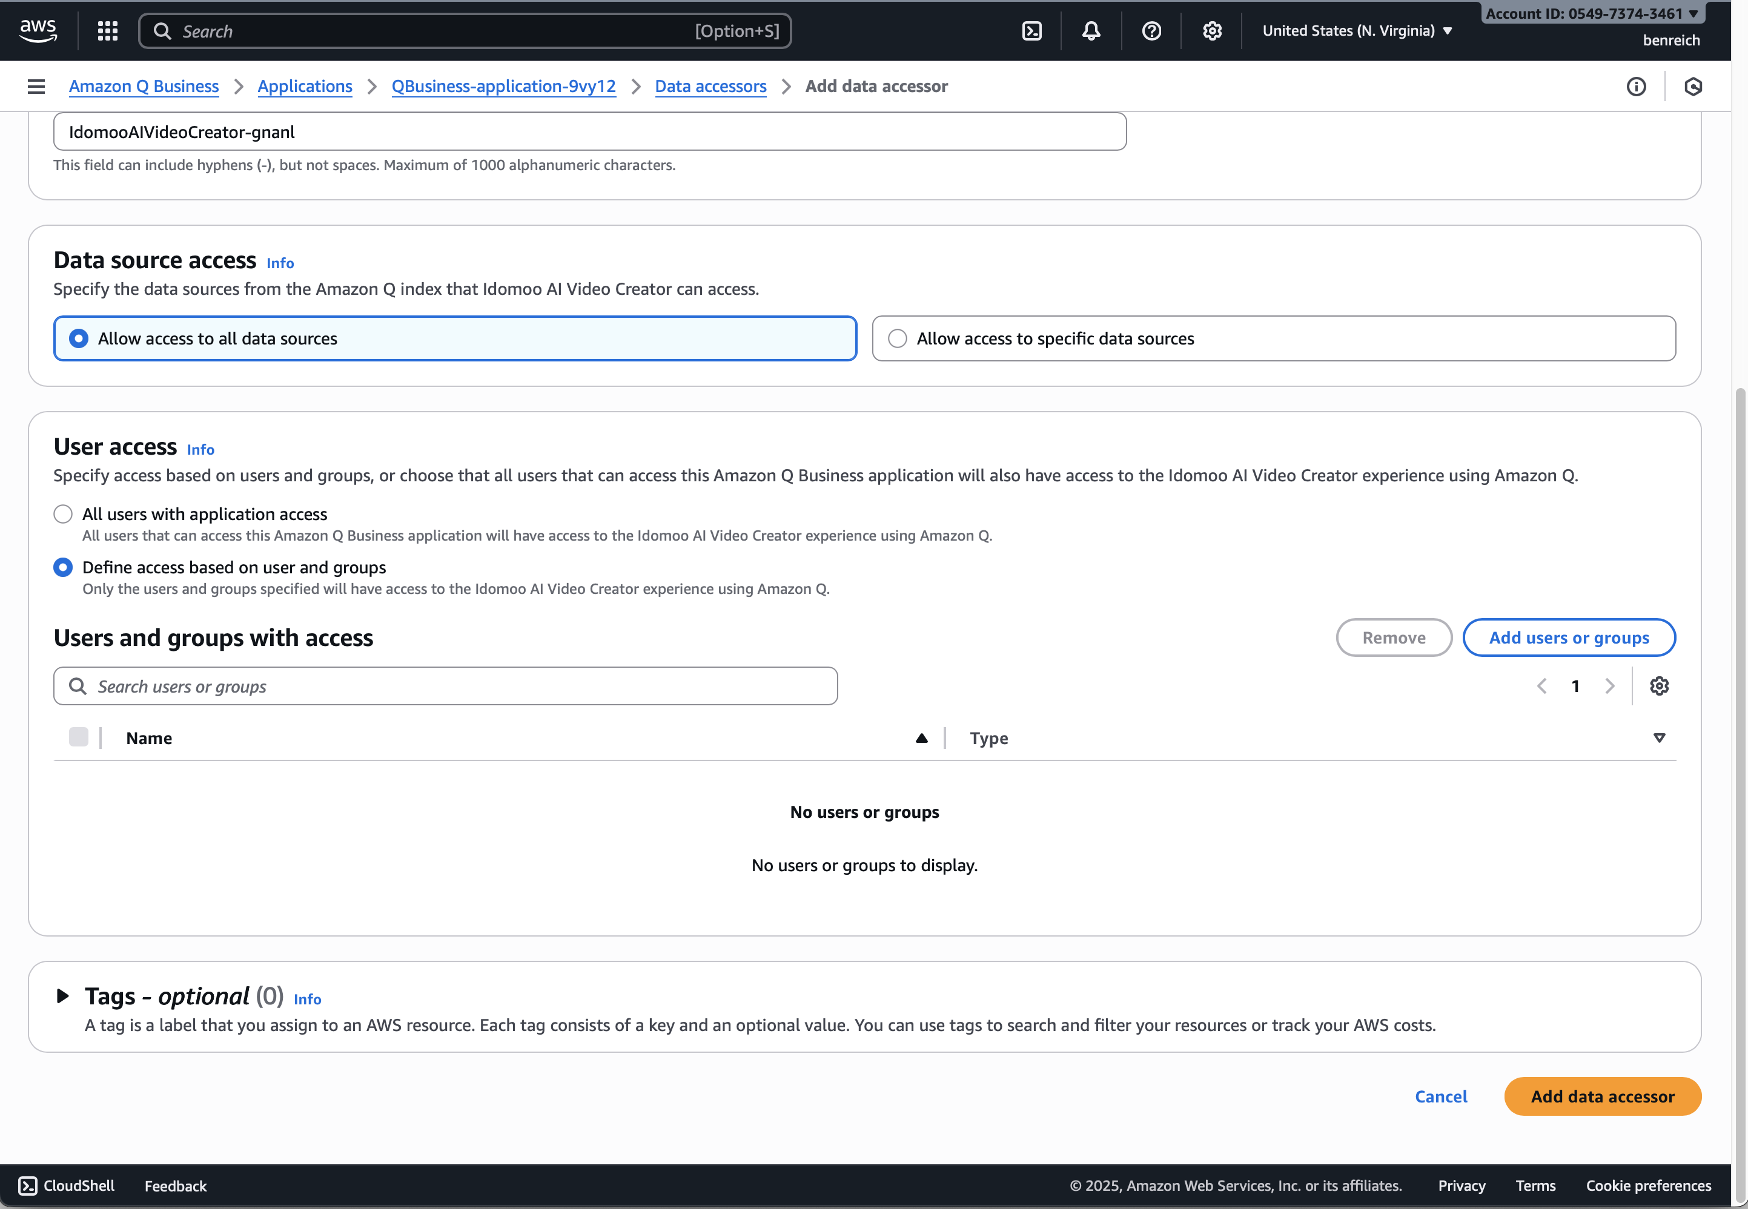Viewport: 1748px width, 1209px height.
Task: Open the help question mark menu
Action: pyautogui.click(x=1151, y=31)
